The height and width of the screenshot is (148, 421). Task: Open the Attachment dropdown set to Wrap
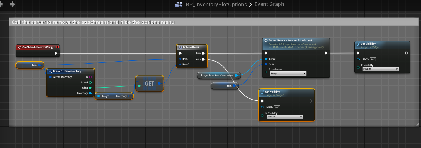(x=288, y=74)
